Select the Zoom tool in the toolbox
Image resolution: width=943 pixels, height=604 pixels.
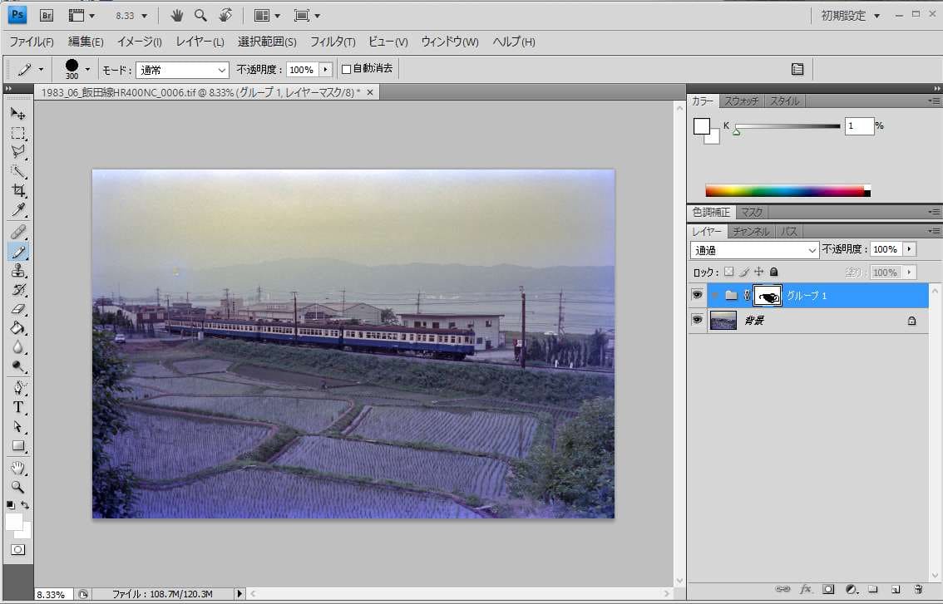coord(17,487)
